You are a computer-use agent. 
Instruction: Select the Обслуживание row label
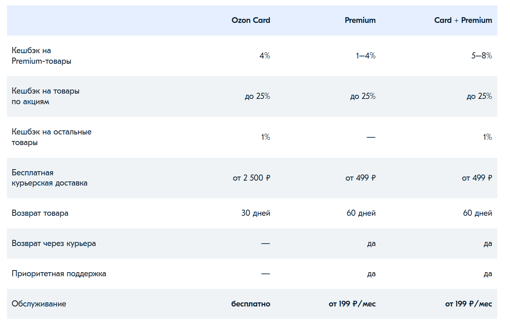[x=39, y=304]
